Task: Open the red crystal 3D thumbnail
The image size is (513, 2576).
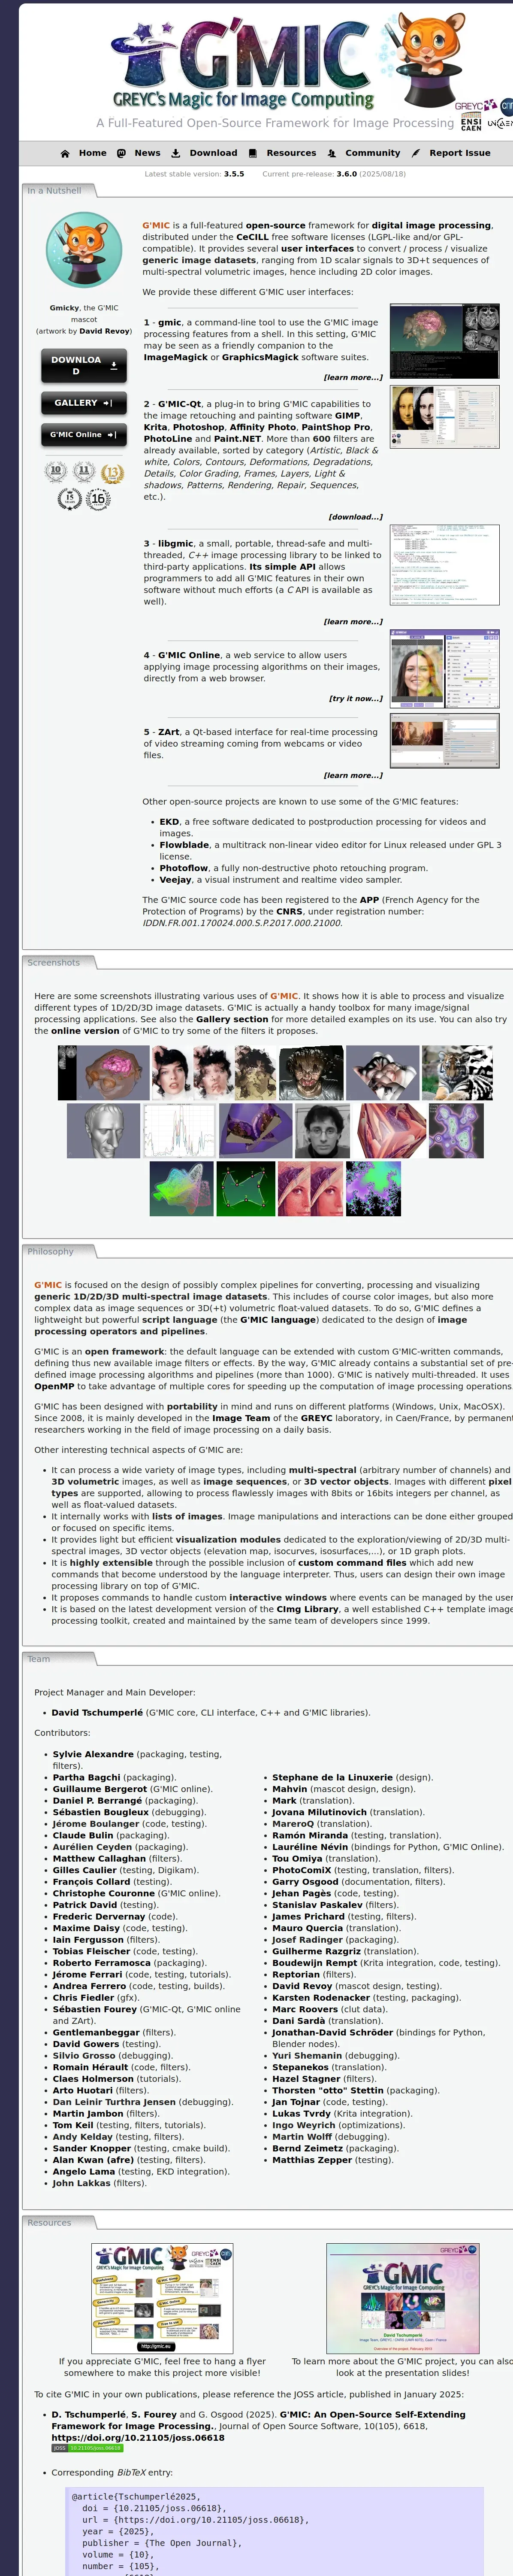Action: pyautogui.click(x=388, y=1131)
